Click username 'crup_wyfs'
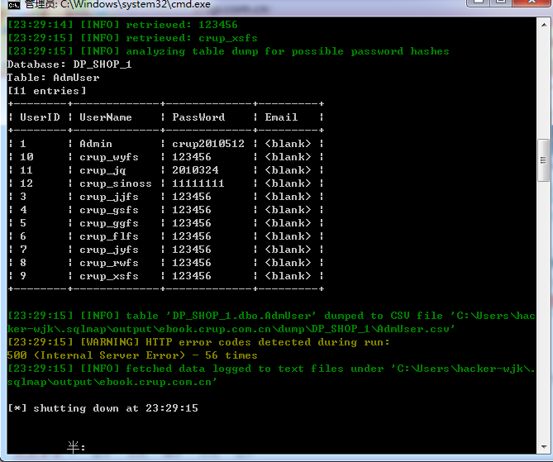 tap(109, 157)
